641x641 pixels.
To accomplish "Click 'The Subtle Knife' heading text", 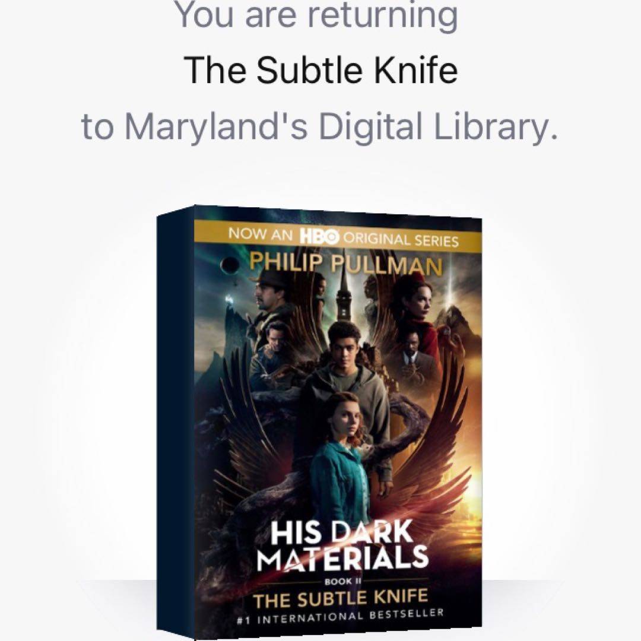I will [x=321, y=70].
